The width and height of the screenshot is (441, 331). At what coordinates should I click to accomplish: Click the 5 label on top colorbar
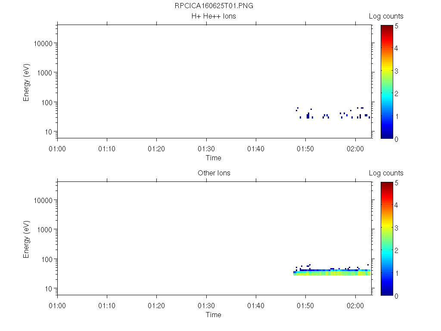click(x=397, y=26)
